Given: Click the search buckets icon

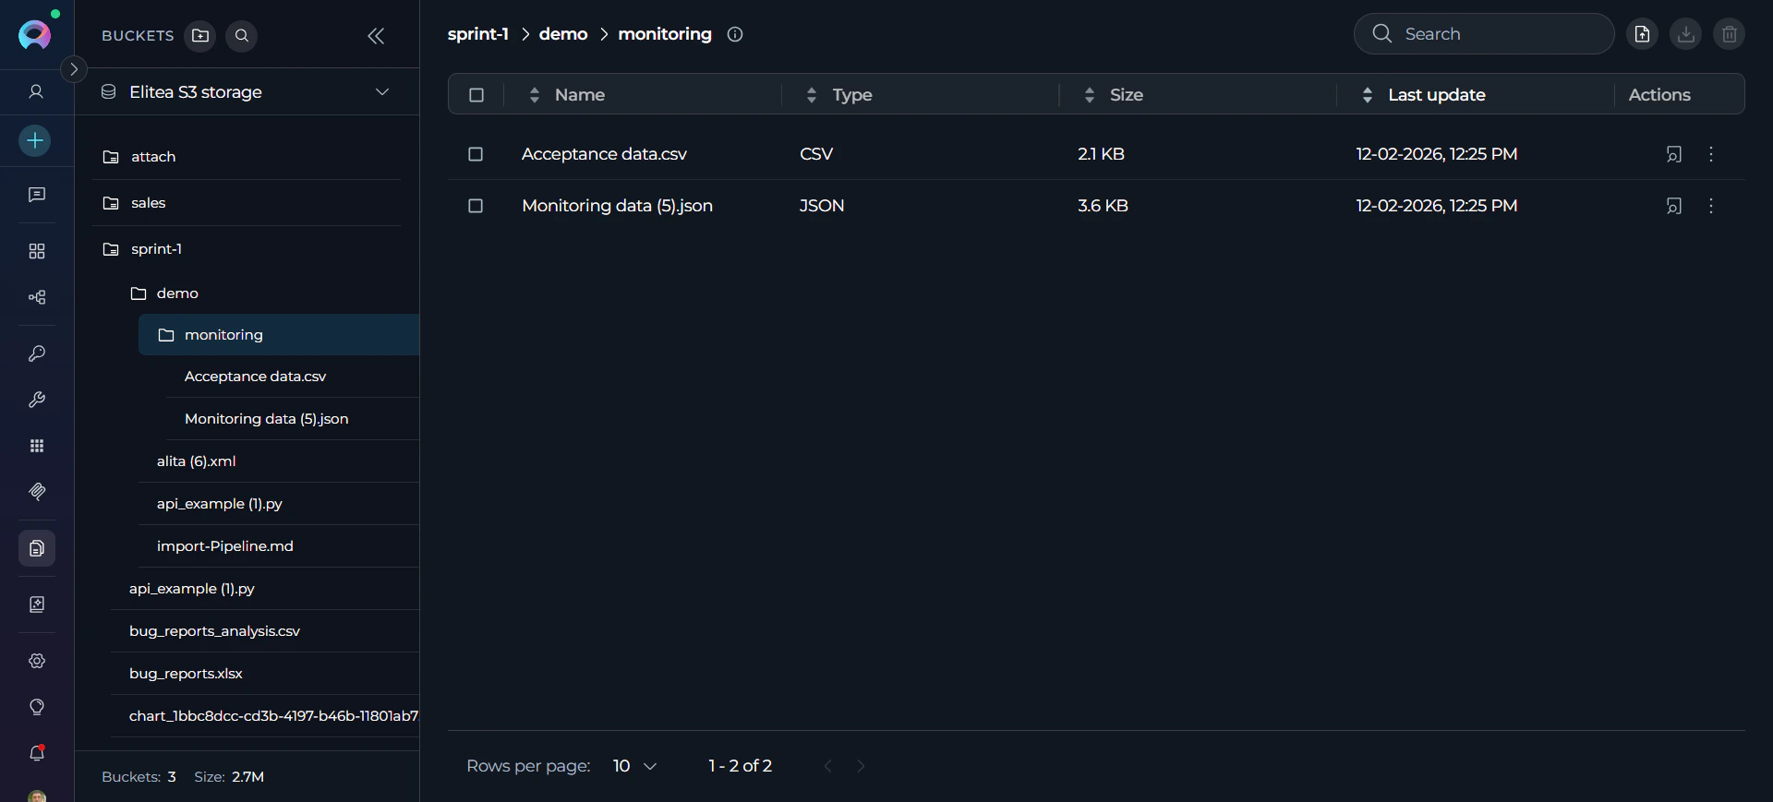Looking at the screenshot, I should coord(242,36).
